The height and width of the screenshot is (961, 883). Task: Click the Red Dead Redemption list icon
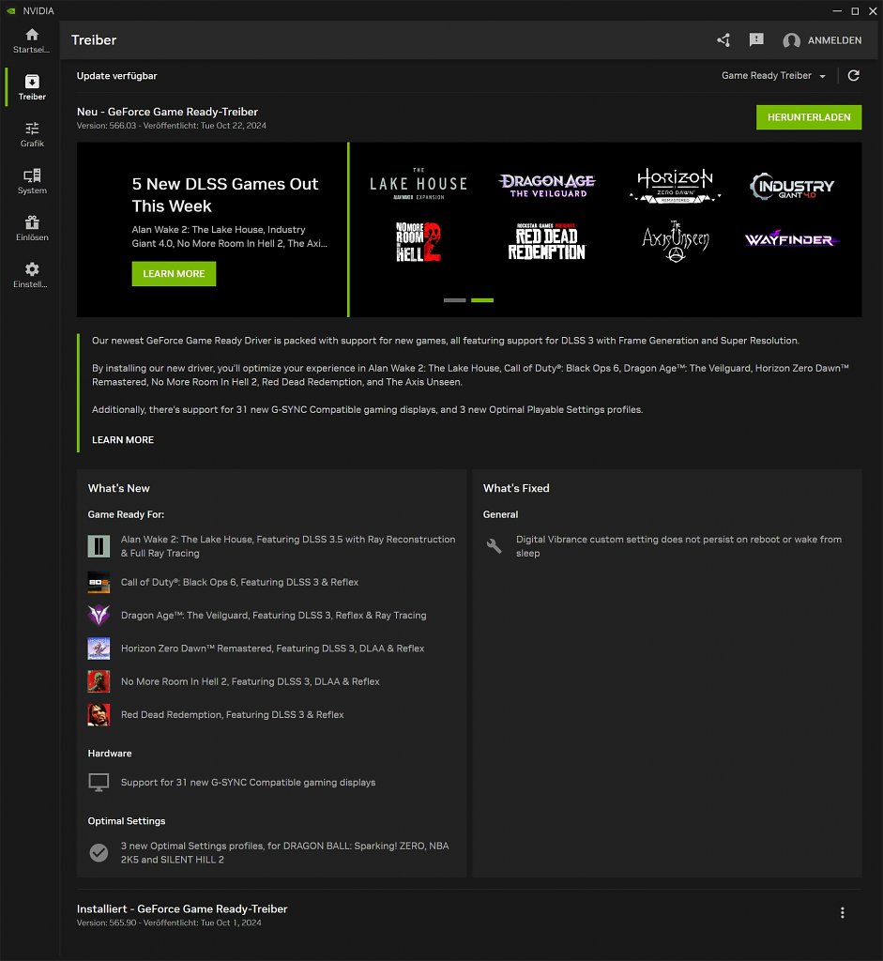tap(99, 714)
